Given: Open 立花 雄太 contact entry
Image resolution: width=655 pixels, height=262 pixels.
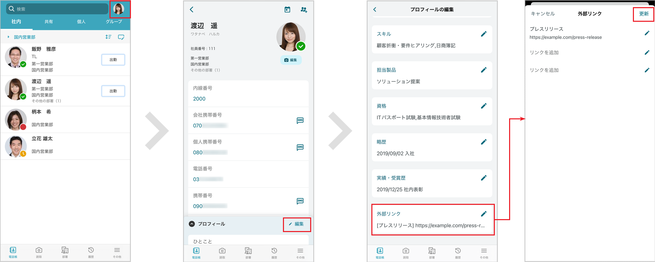Looking at the screenshot, I should coord(65,146).
